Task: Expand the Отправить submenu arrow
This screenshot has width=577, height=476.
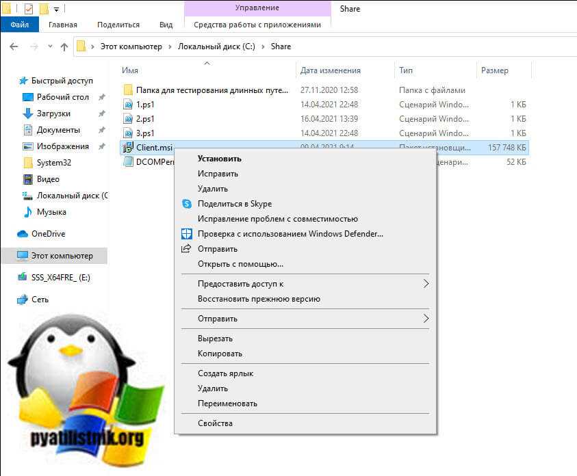Action: click(426, 319)
